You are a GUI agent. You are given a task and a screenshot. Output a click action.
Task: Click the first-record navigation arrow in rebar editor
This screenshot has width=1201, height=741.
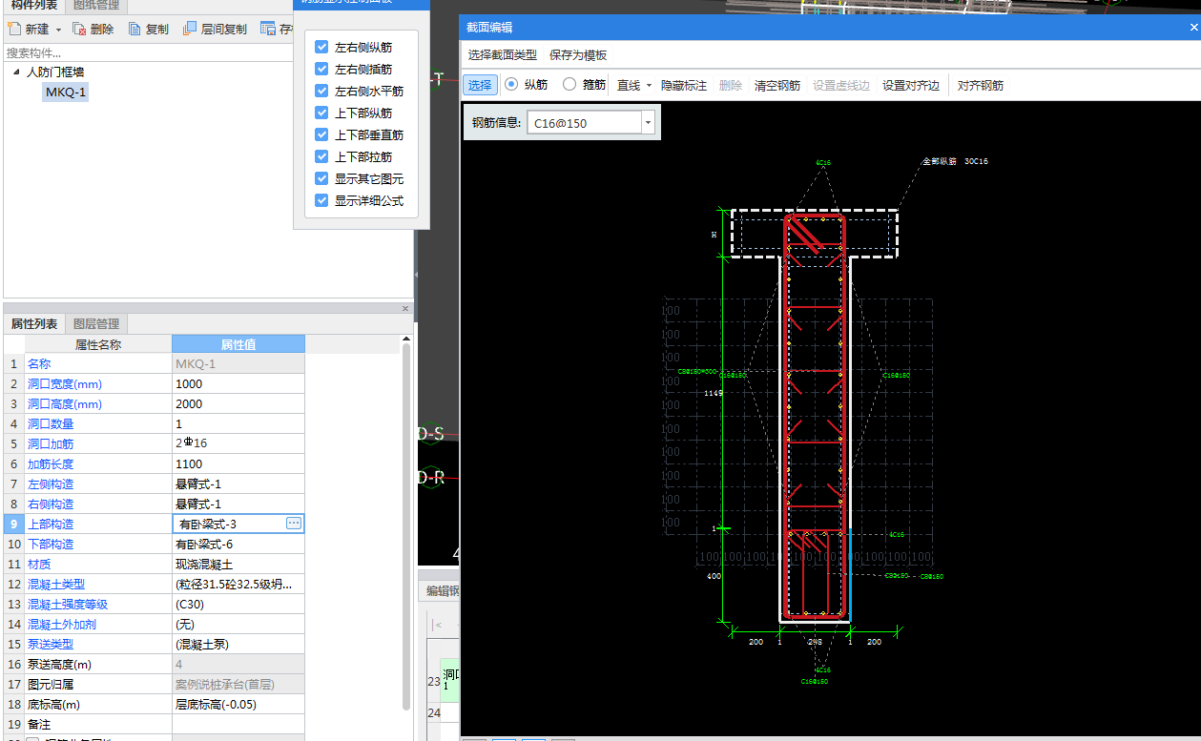point(436,625)
